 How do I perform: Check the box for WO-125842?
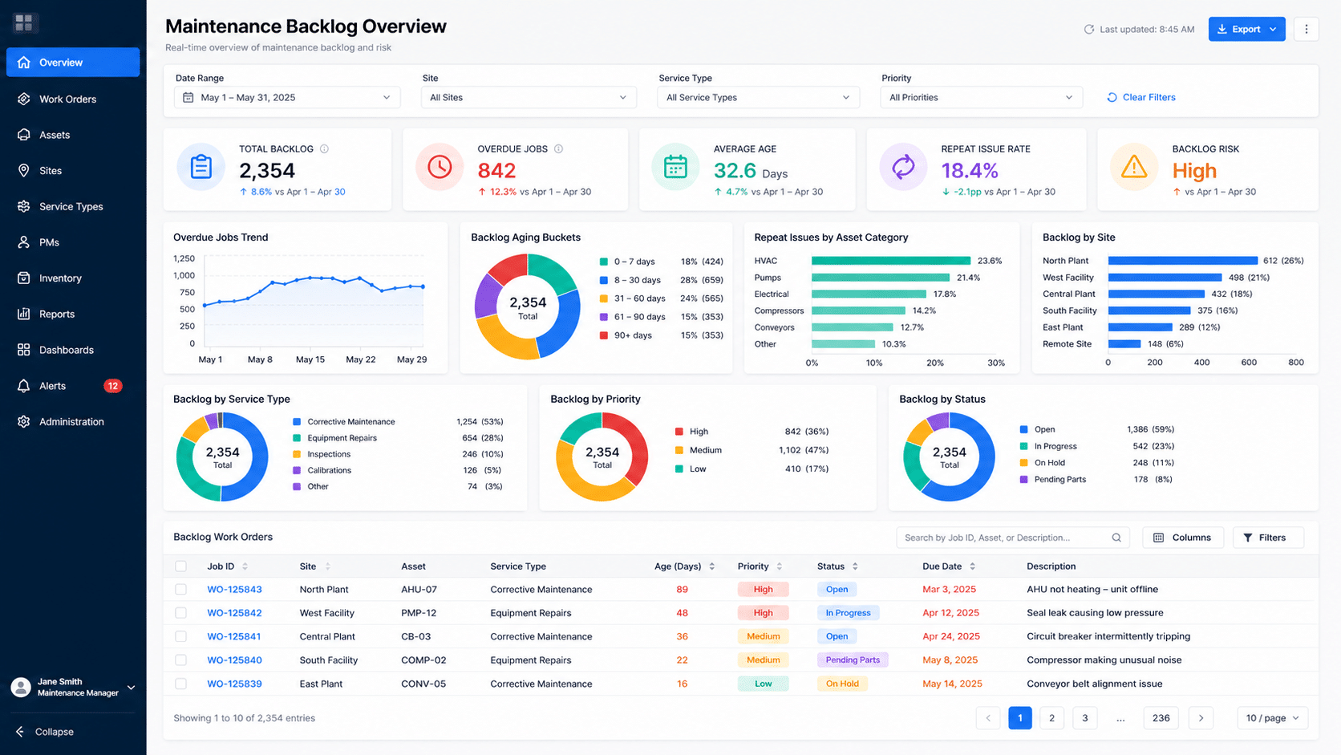(x=180, y=613)
